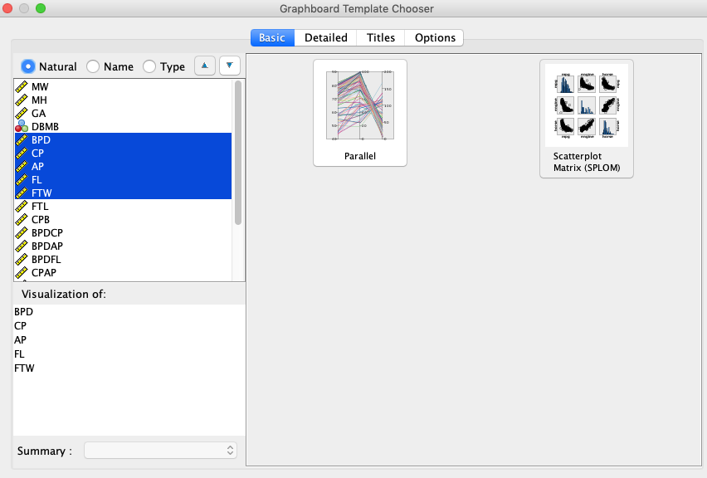Choose the Parallel chart template
Screen dimensions: 707x478
point(360,113)
